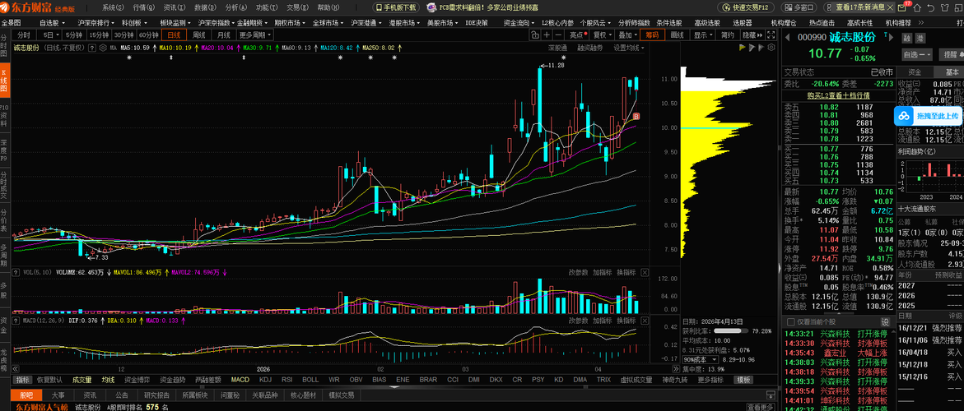The image size is (964, 411).
Task: Toggle the chart lock icon
Action: click(535, 35)
